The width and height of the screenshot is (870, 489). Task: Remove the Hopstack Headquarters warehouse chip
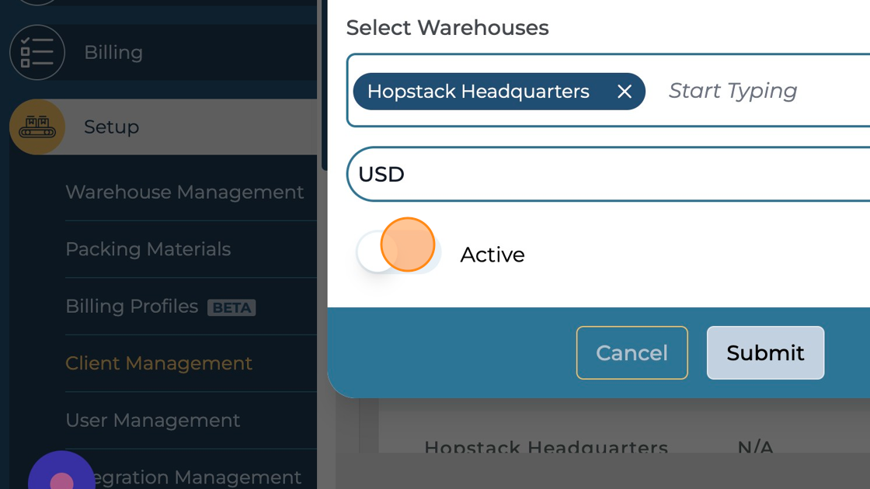point(624,92)
